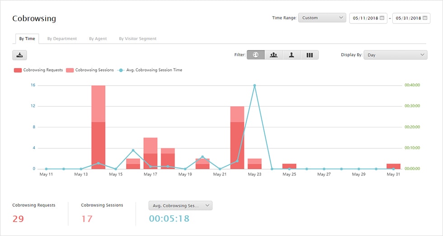Viewport: 443px width, 236px height.
Task: Open calendar icon for 05/31/2018 end date
Action: (425, 18)
